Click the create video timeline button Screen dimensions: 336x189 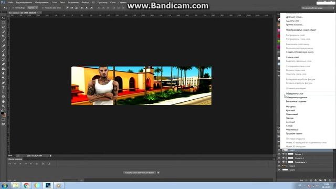140,173
